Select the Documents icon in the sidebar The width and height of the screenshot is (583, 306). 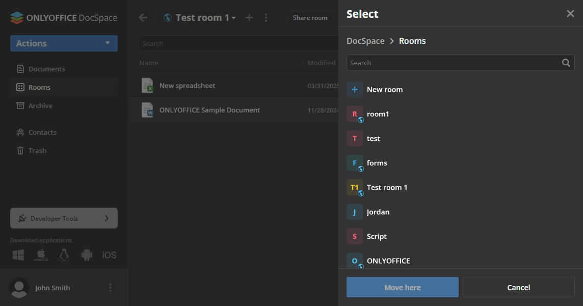point(20,68)
